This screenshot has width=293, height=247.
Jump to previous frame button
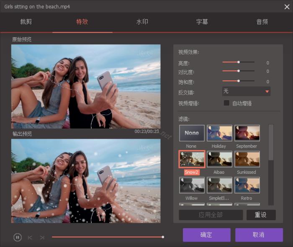tap(30, 237)
